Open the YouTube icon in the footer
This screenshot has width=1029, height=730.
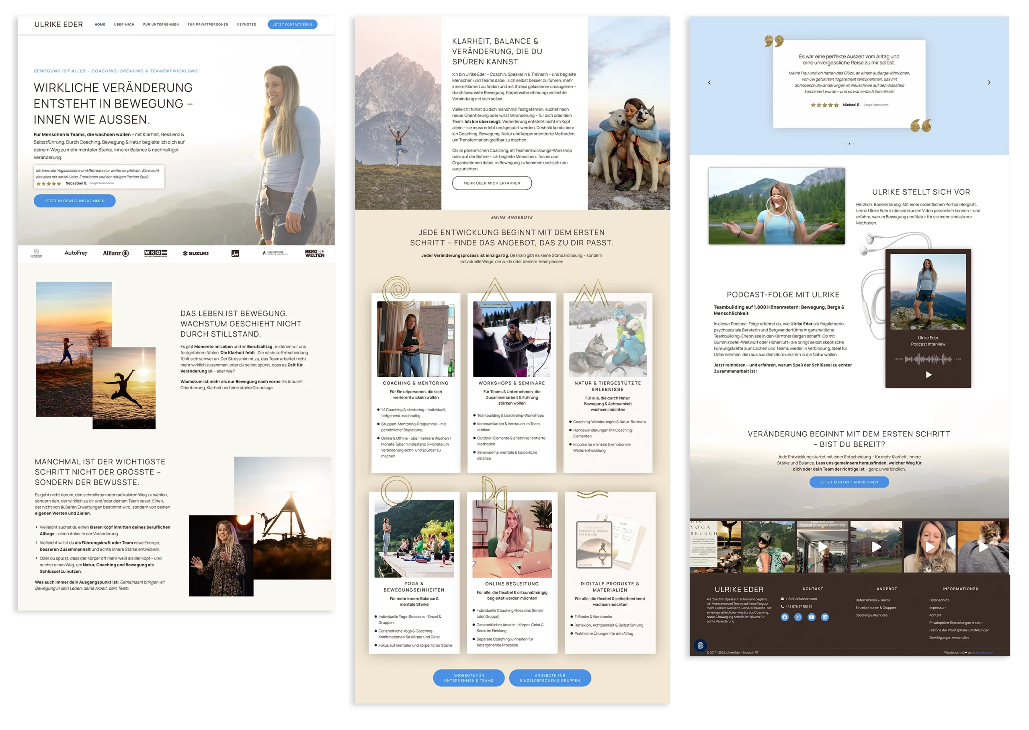812,617
